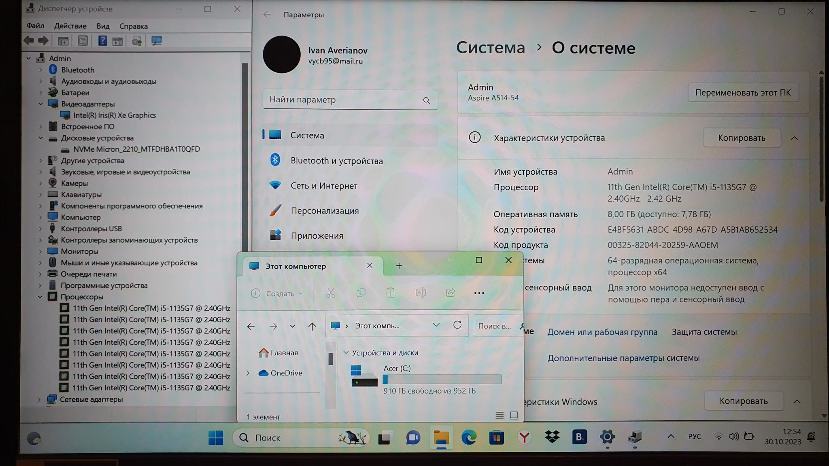Click in the Найти параметр search field

coord(344,100)
